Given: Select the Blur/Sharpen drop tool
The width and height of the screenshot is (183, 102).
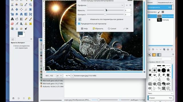Looking at the screenshot, I should [x=17, y=29].
